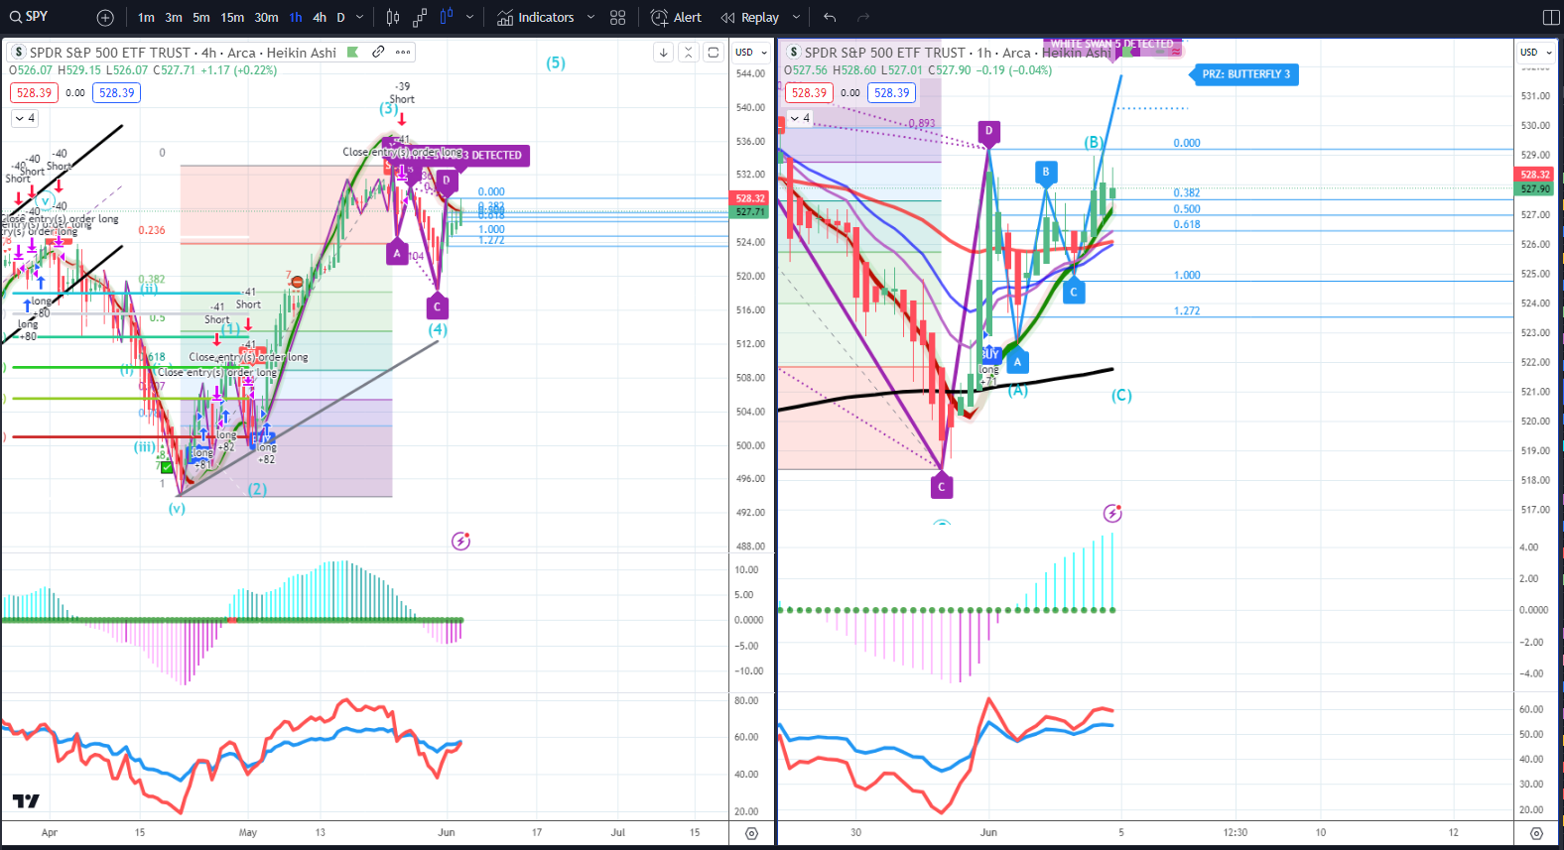Expand the timeframe interval dropdown
1564x850 pixels.
point(360,18)
